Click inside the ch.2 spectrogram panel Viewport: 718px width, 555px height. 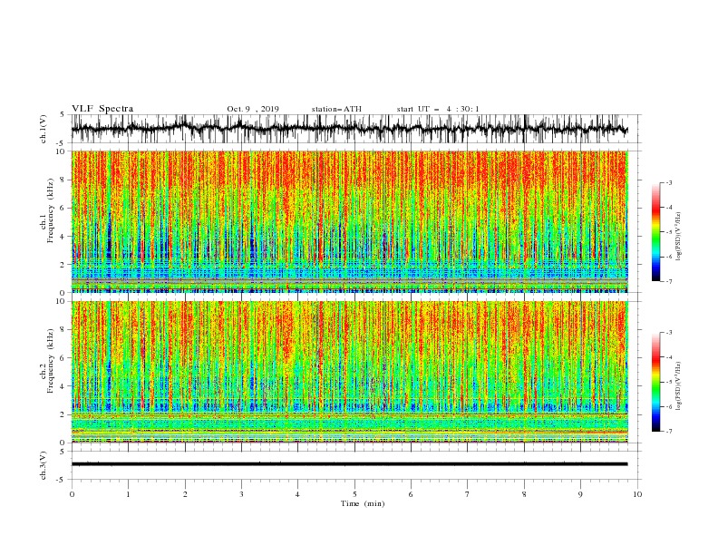349,372
